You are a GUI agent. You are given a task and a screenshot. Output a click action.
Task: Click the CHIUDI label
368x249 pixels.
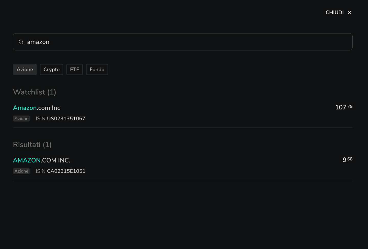click(334, 13)
